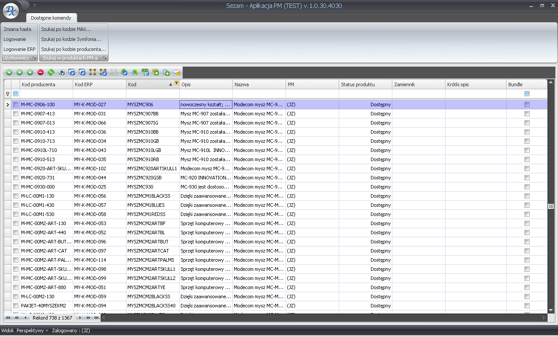Viewport: 558px width, 337px height.
Task: Click the Kod producenta filter input field
Action: click(x=46, y=94)
